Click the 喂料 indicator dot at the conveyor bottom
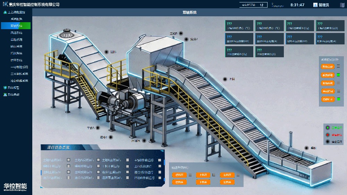The height and width of the screenshot is (195, 347). [x=306, y=148]
